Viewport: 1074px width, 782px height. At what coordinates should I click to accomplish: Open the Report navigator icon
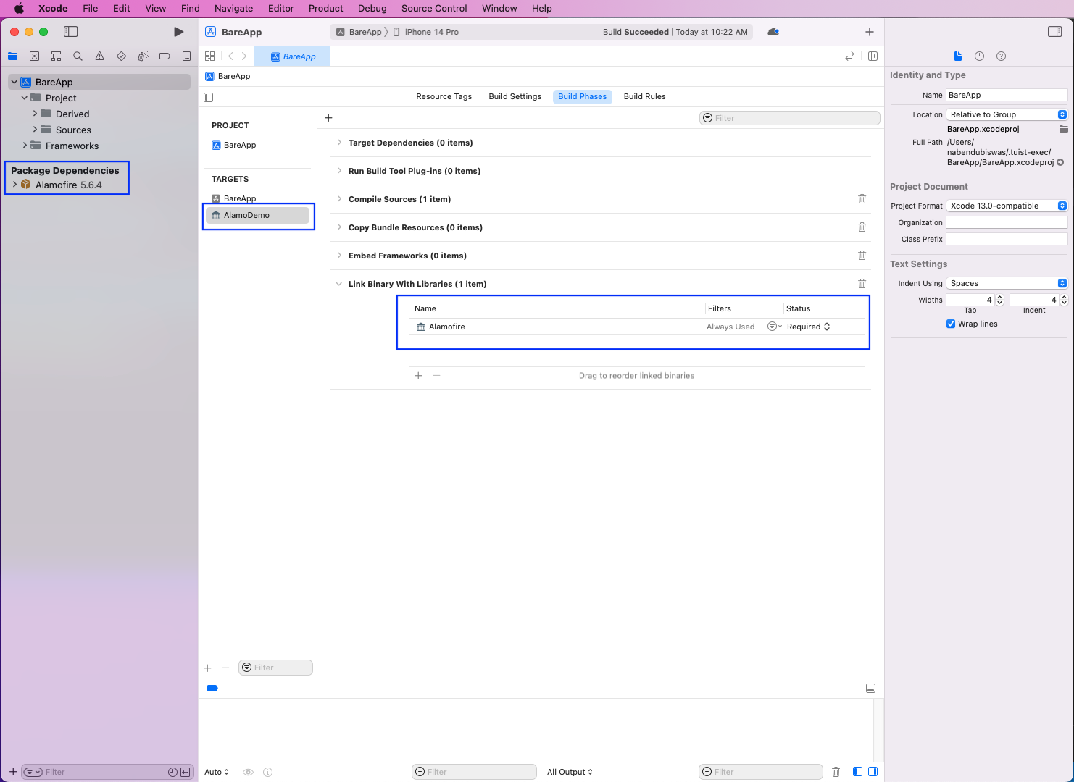coord(186,56)
